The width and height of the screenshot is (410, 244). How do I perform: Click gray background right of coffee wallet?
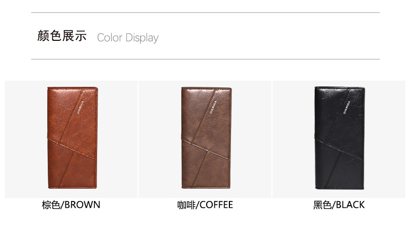[251, 139]
